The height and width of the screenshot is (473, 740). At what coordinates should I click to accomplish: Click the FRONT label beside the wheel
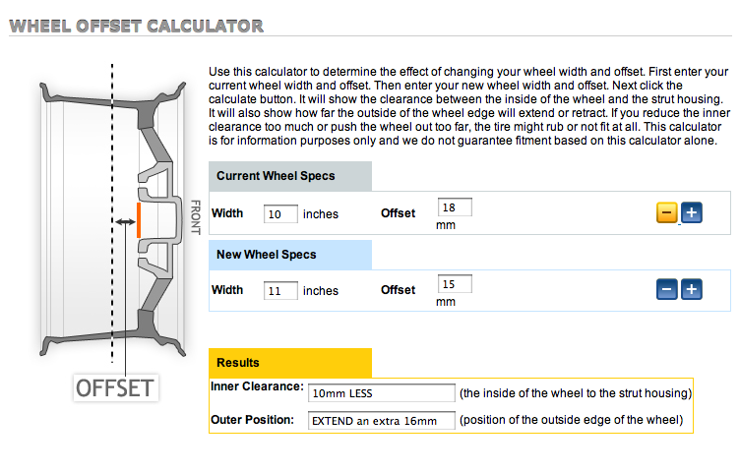(195, 217)
